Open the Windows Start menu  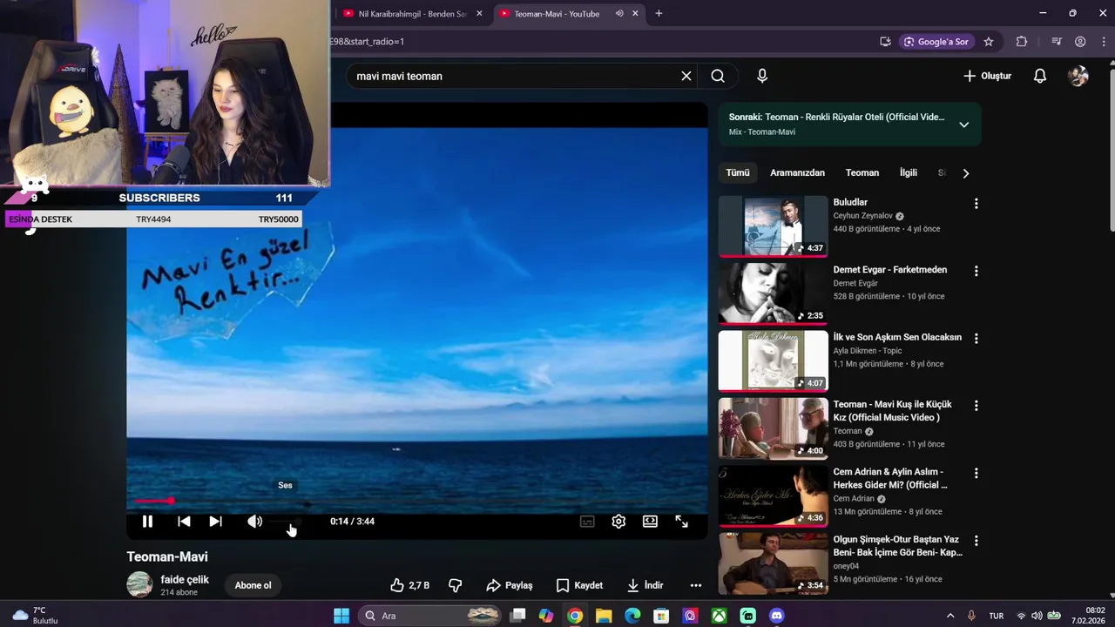[341, 616]
